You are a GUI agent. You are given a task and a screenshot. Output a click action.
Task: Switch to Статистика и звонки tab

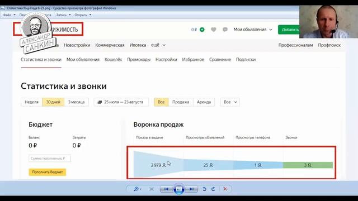(x=41, y=60)
